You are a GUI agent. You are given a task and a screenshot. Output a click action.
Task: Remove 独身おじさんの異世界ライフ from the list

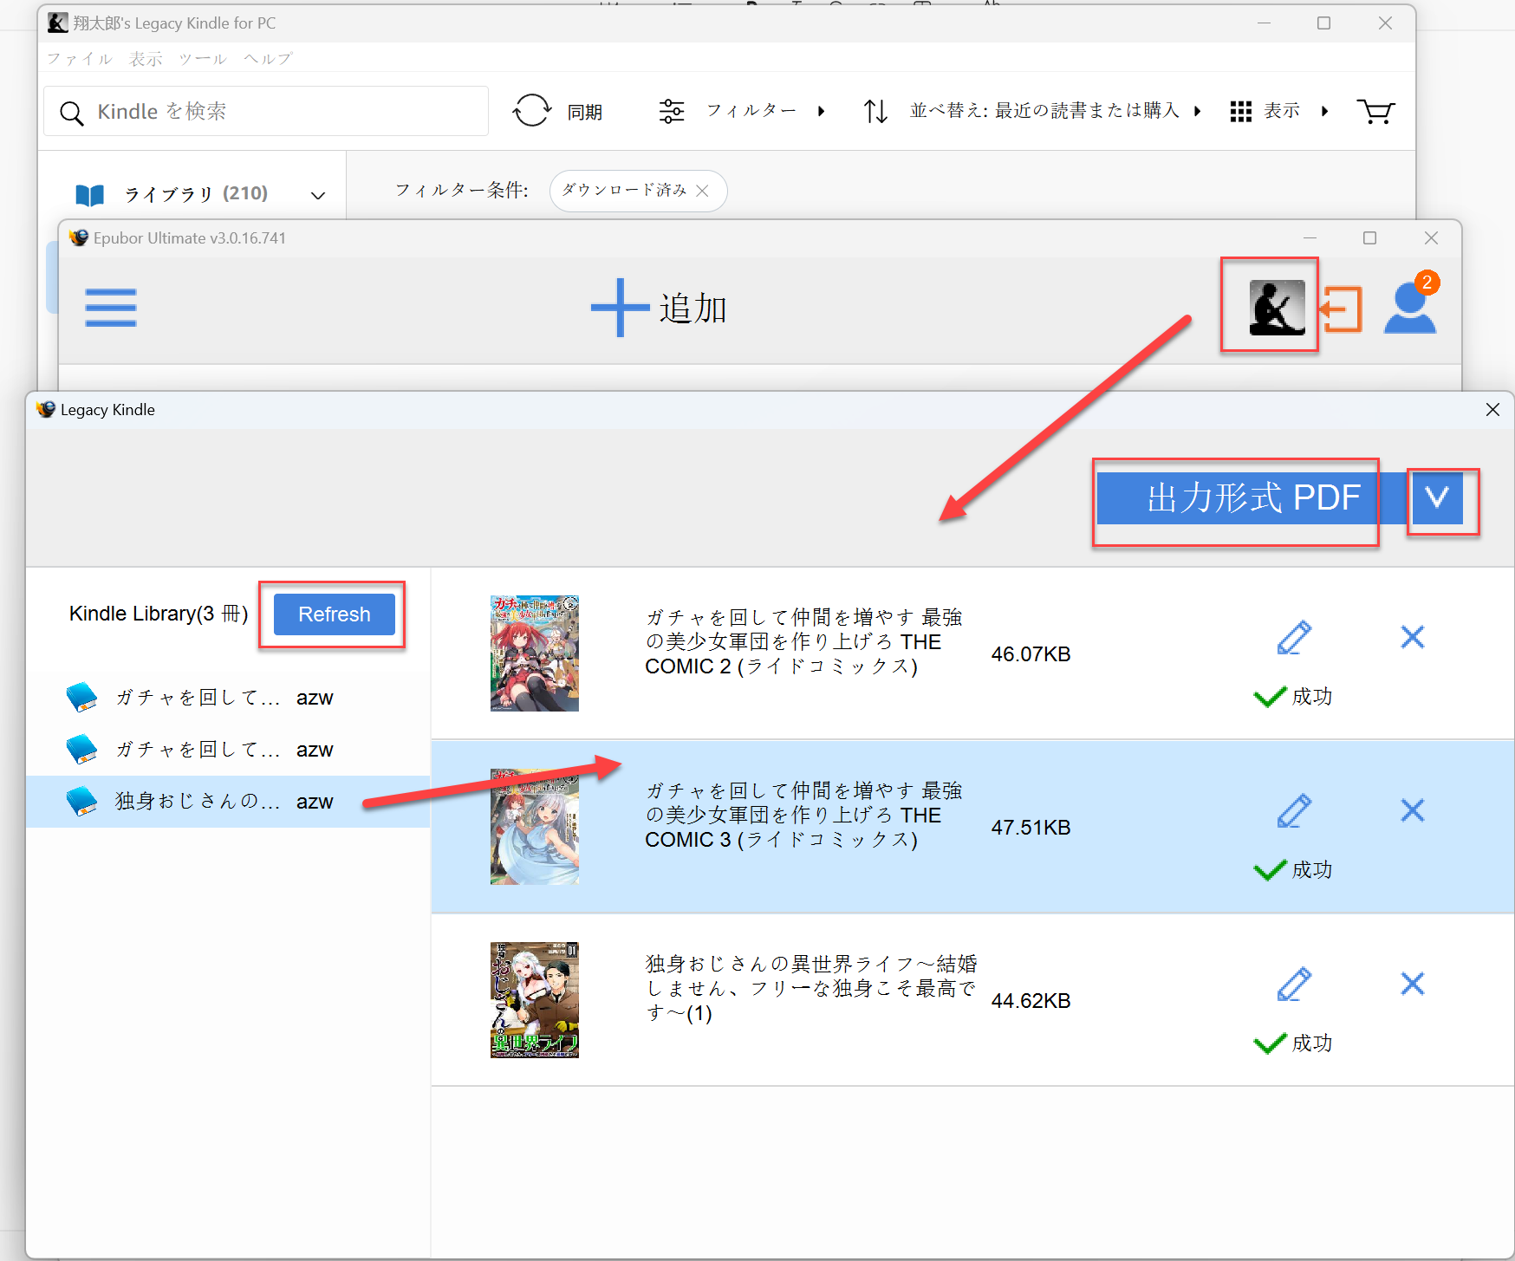click(1413, 984)
